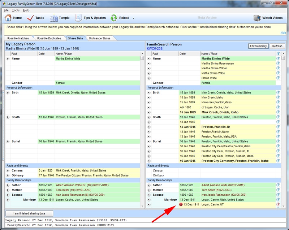Go to the Home toolbar button
This screenshot has width=289, height=230.
point(13,18)
